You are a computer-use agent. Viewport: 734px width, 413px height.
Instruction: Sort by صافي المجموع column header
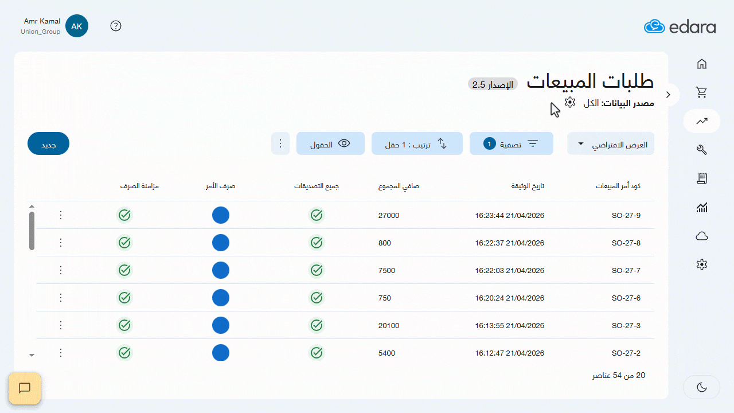click(x=399, y=186)
